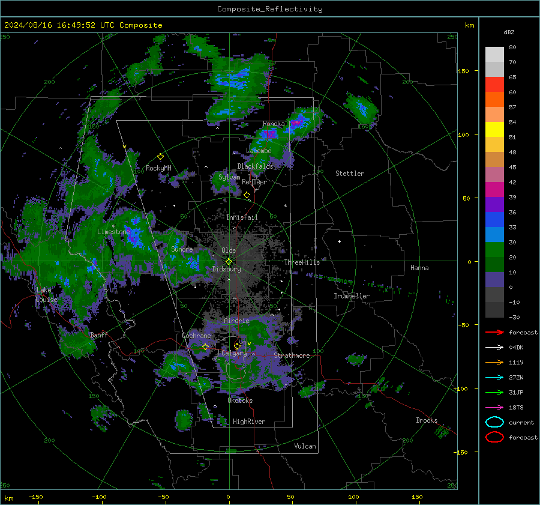
Task: Click the green 31JP arrow icon
Action: coord(494,392)
